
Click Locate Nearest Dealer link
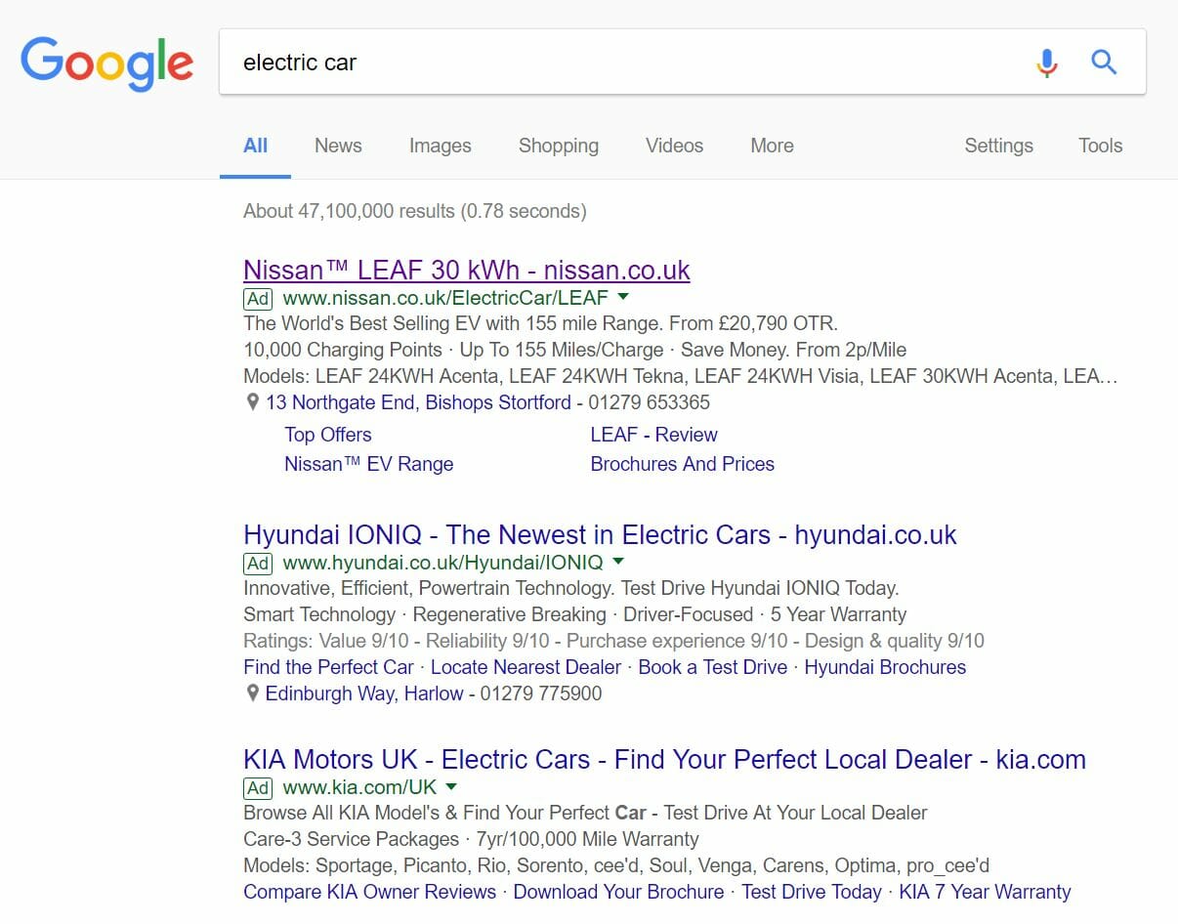tap(526, 667)
